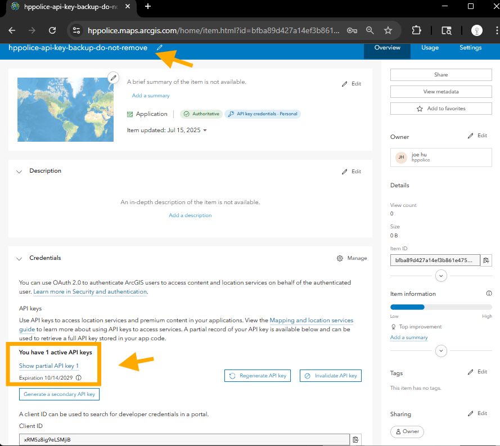500x446 pixels.
Task: Click the Item ID field
Action: tap(435, 260)
